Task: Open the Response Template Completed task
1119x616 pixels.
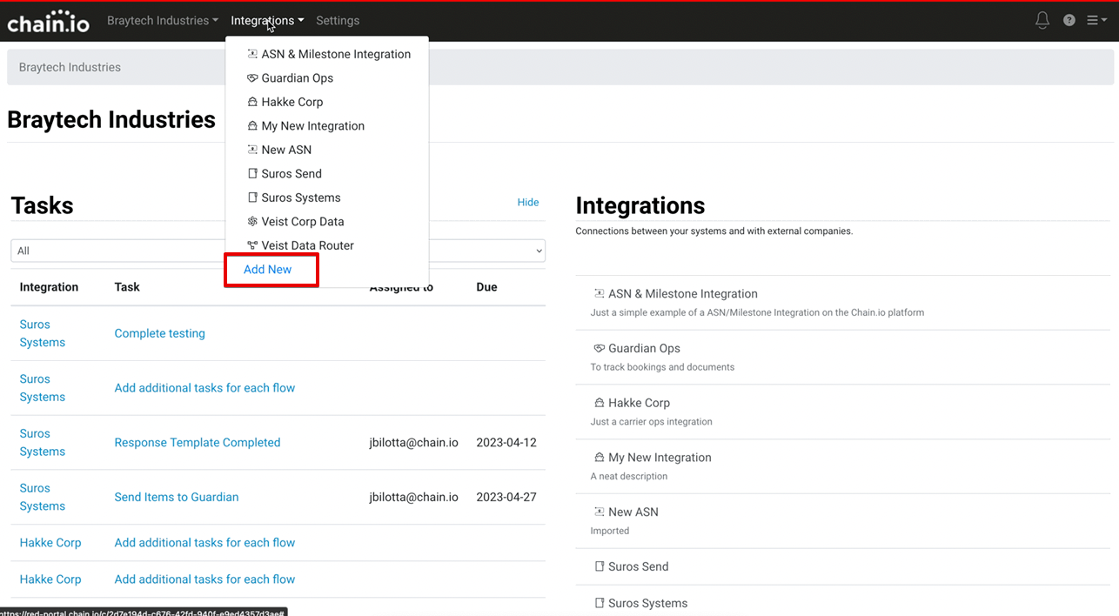Action: tap(198, 442)
